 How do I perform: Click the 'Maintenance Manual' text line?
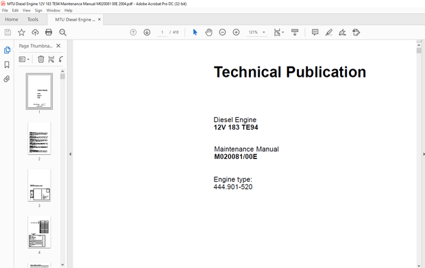point(246,149)
